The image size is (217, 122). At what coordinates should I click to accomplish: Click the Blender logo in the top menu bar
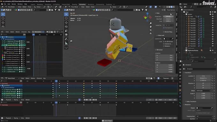[x=2, y=4]
